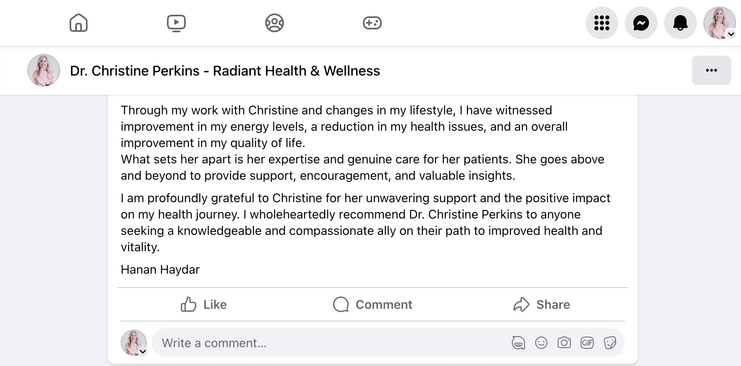Open Messenger chats
The width and height of the screenshot is (741, 366).
(x=641, y=23)
